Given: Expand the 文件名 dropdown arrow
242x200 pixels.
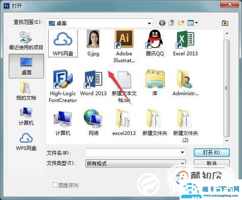Looking at the screenshot, I should tap(183, 152).
